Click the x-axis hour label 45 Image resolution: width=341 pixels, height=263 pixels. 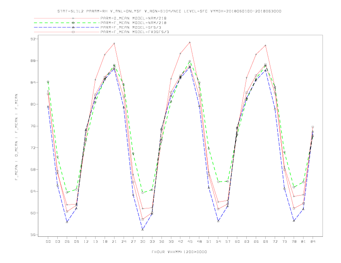[190, 242]
